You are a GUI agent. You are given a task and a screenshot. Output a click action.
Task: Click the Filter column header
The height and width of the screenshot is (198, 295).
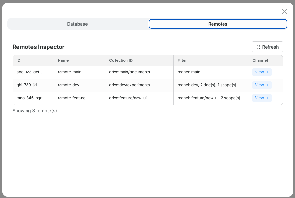click(182, 60)
